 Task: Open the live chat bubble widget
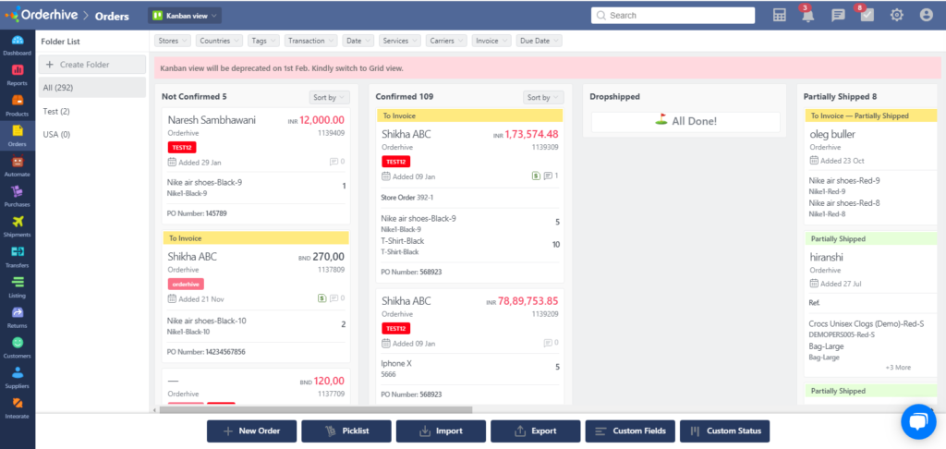point(918,421)
